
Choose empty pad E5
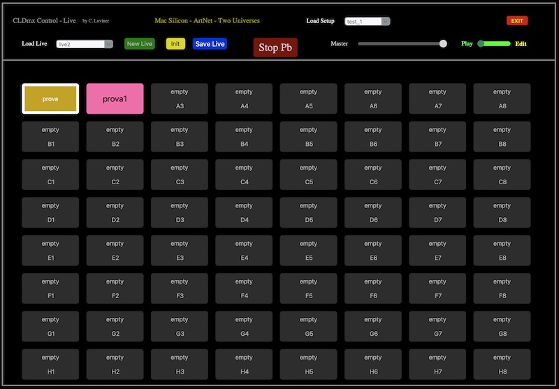click(308, 251)
